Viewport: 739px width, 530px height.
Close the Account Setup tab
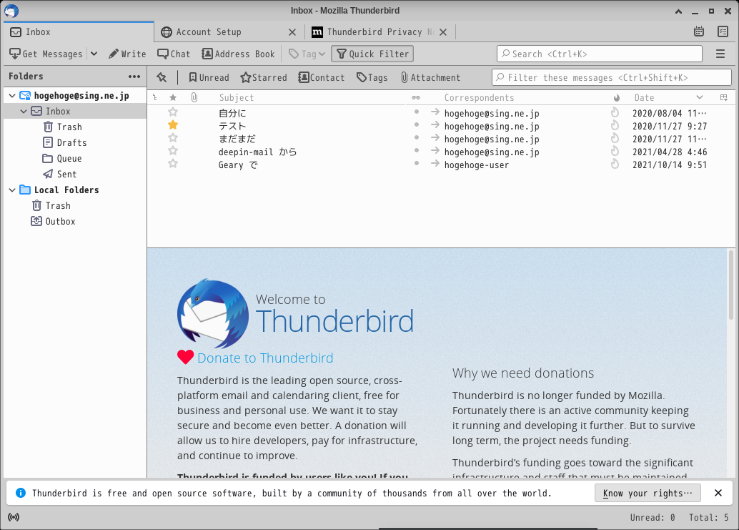tap(292, 32)
